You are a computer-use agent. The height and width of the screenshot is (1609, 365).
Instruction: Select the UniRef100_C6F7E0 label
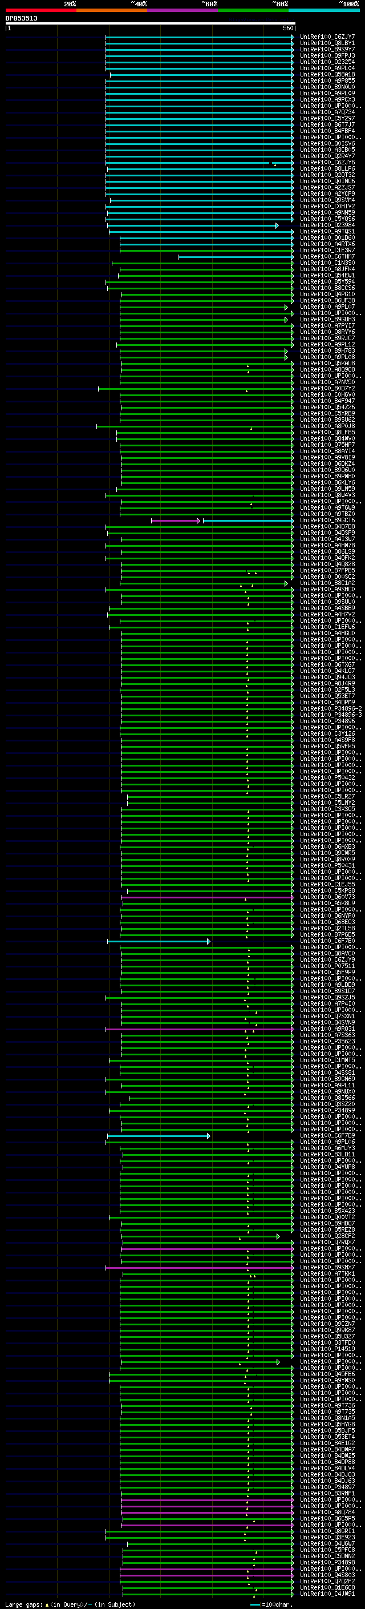point(327,941)
